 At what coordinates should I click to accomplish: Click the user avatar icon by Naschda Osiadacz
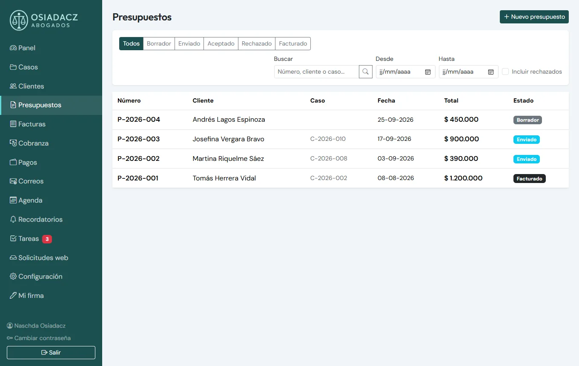coord(10,326)
